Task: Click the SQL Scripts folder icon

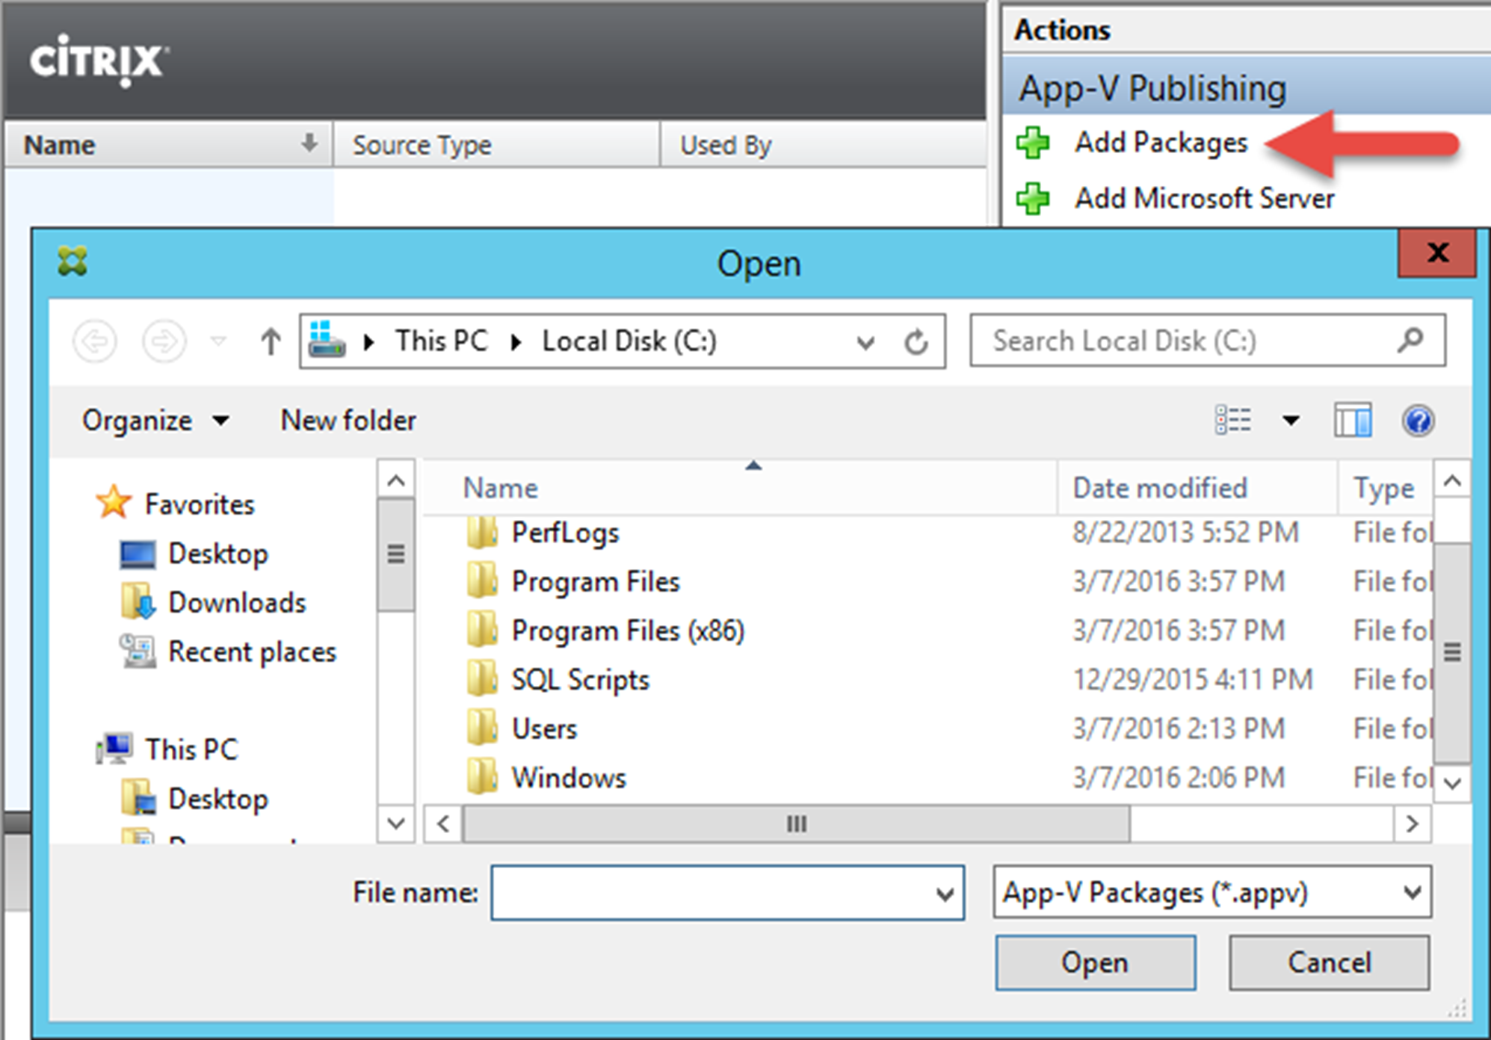Action: tap(482, 679)
